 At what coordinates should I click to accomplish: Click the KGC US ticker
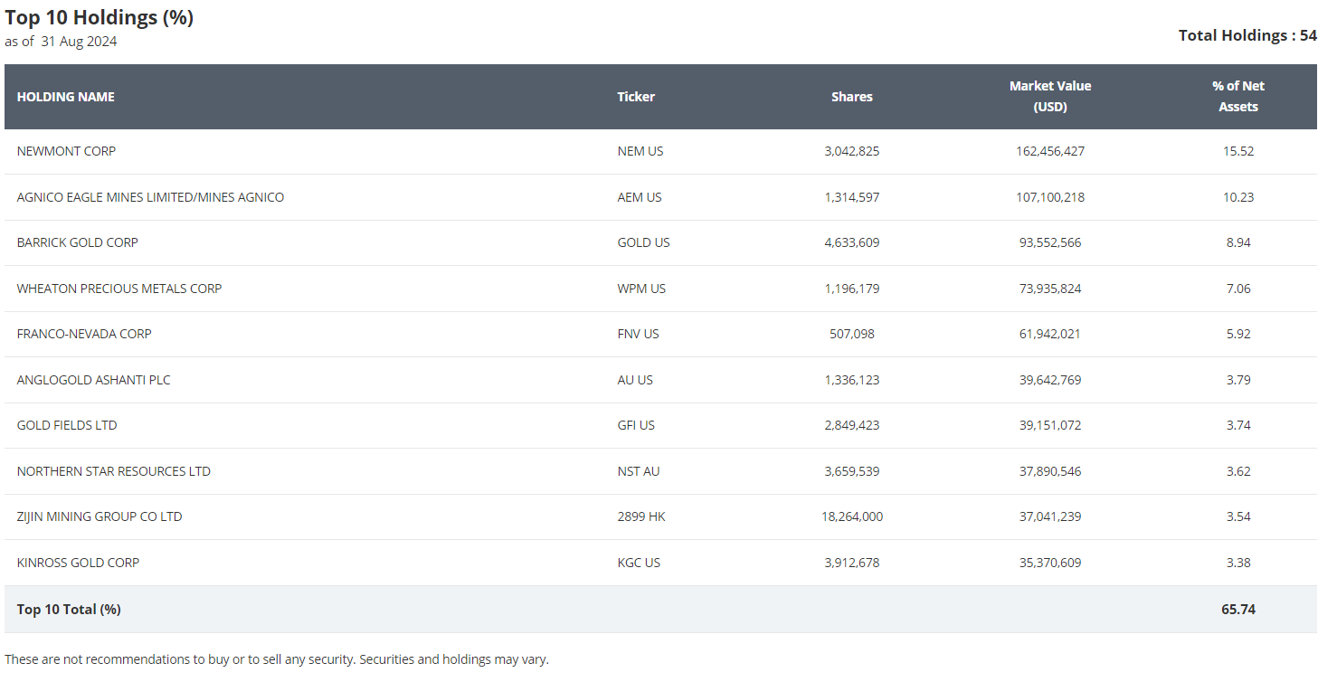(639, 563)
